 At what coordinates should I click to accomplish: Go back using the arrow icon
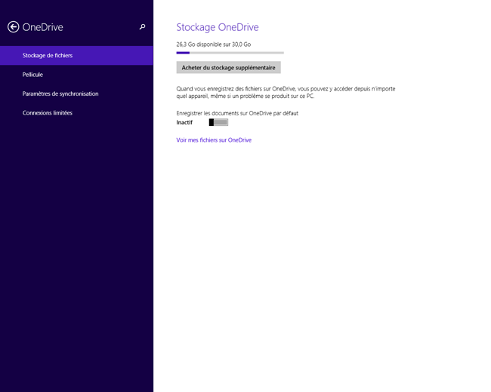13,27
